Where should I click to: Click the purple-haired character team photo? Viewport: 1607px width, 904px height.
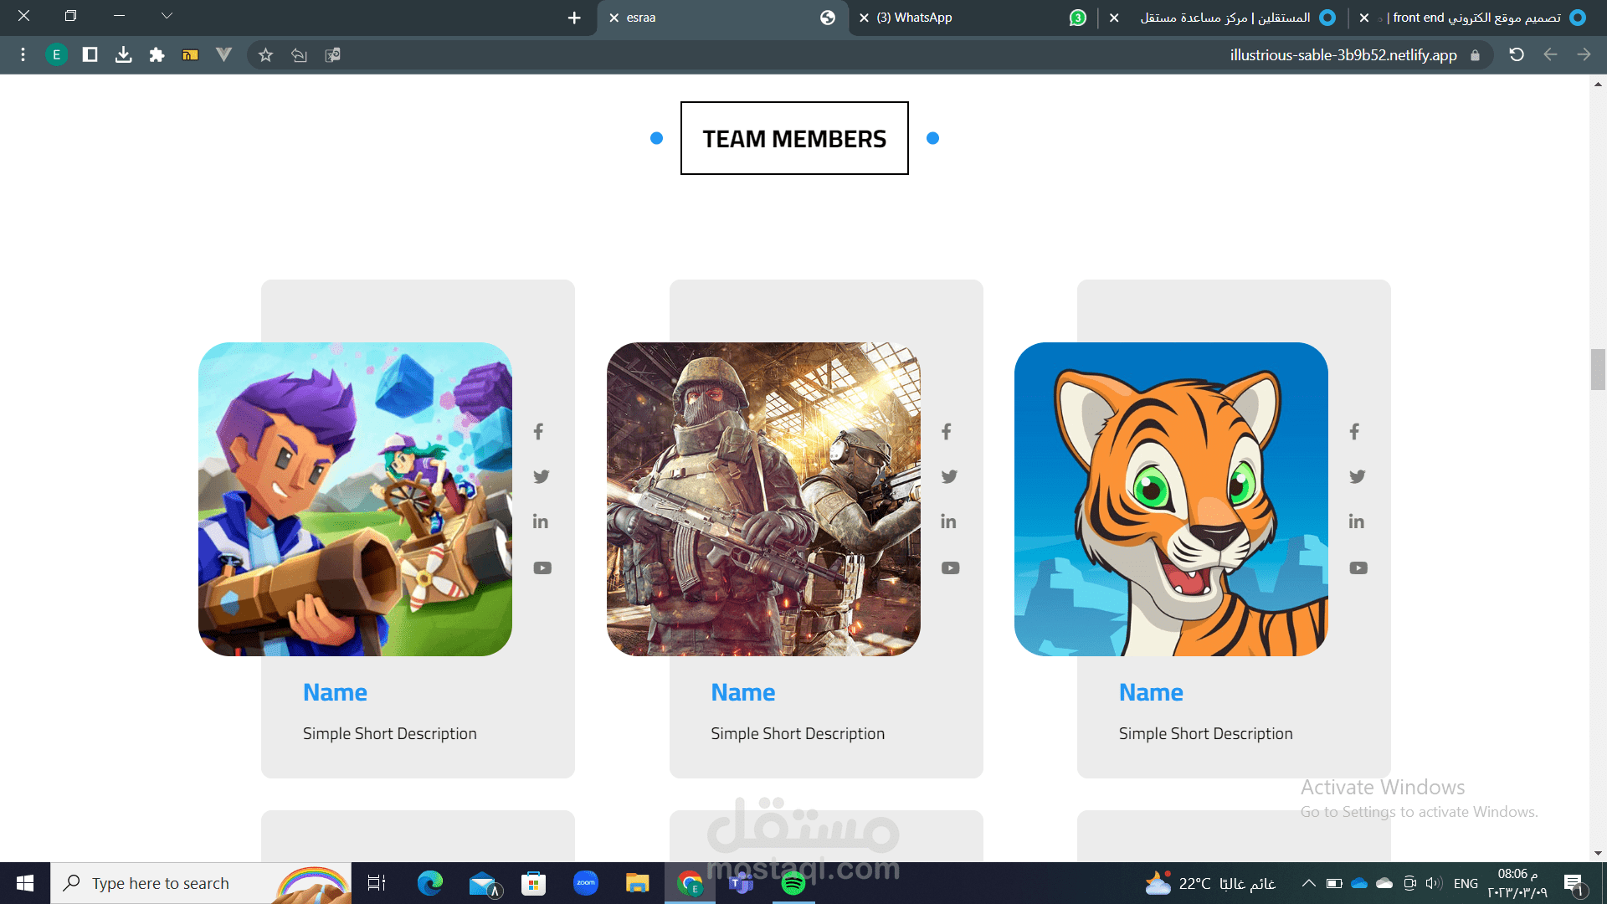pos(355,499)
